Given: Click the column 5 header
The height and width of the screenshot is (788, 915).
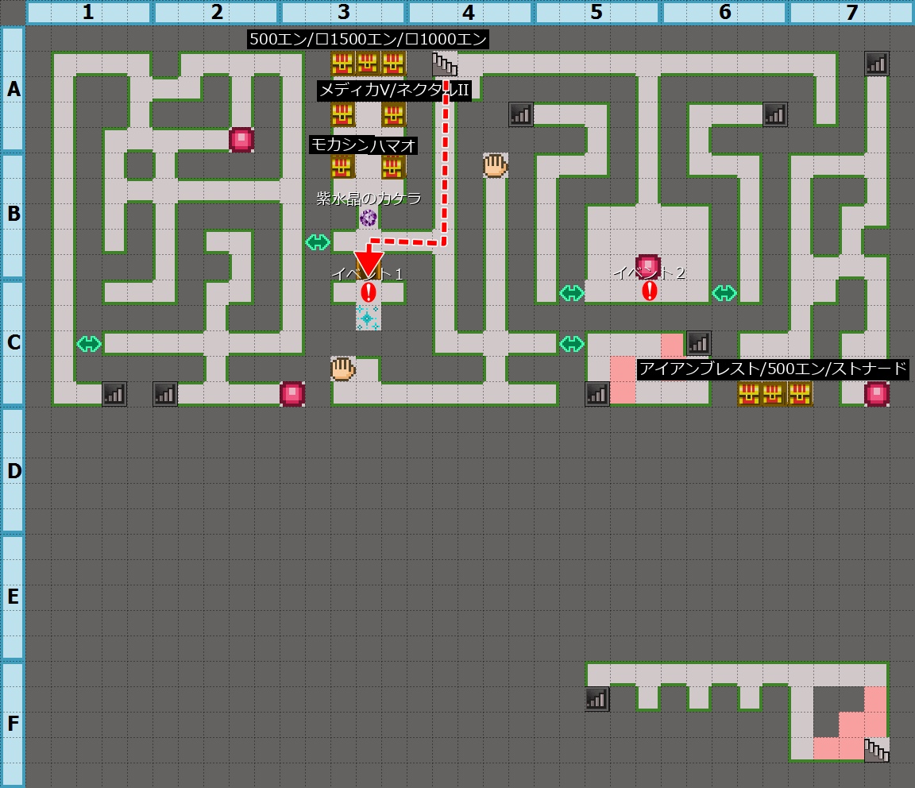Looking at the screenshot, I should click(x=596, y=13).
